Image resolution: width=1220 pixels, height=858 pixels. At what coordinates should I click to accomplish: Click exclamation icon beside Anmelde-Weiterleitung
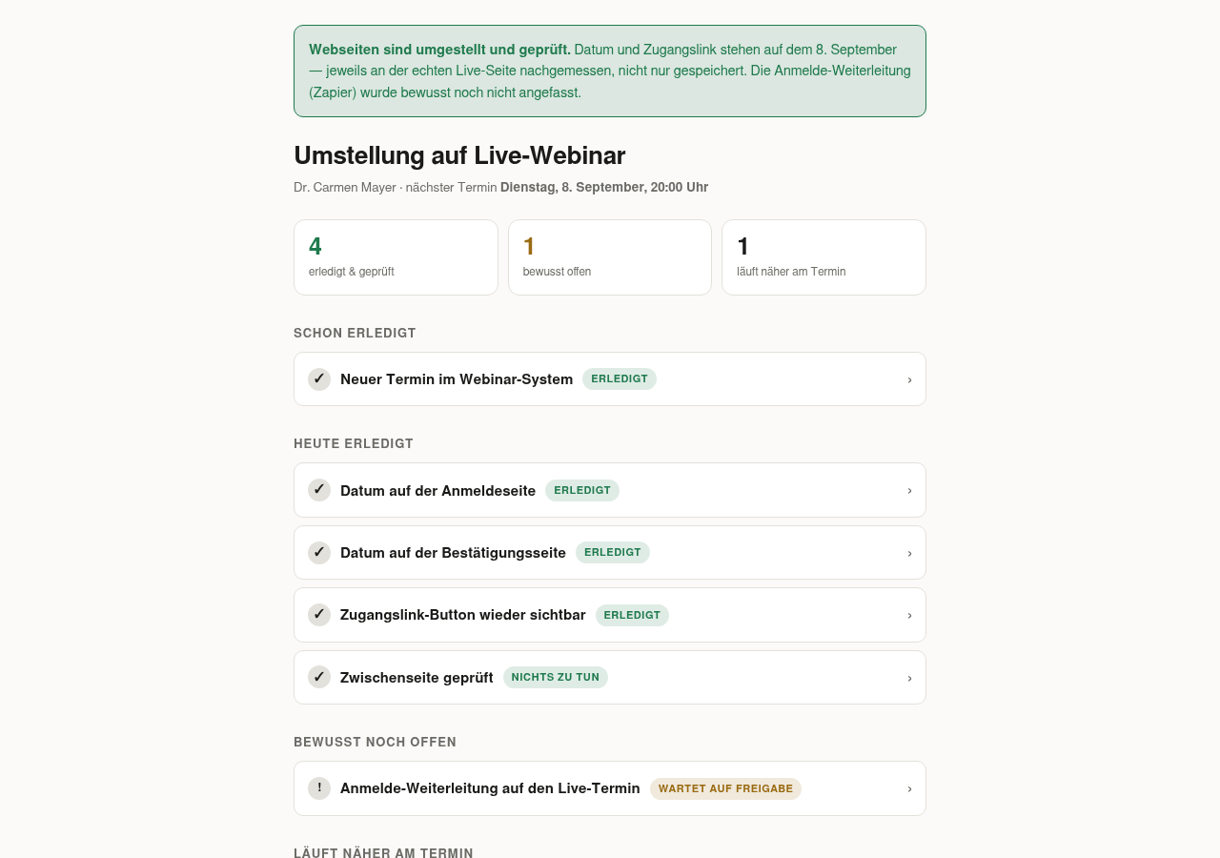319,788
